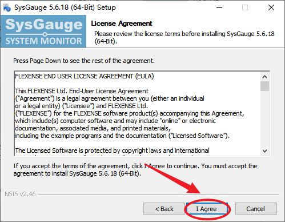
Task: Click the 'If you accept the terms' notice
Action: [135, 170]
